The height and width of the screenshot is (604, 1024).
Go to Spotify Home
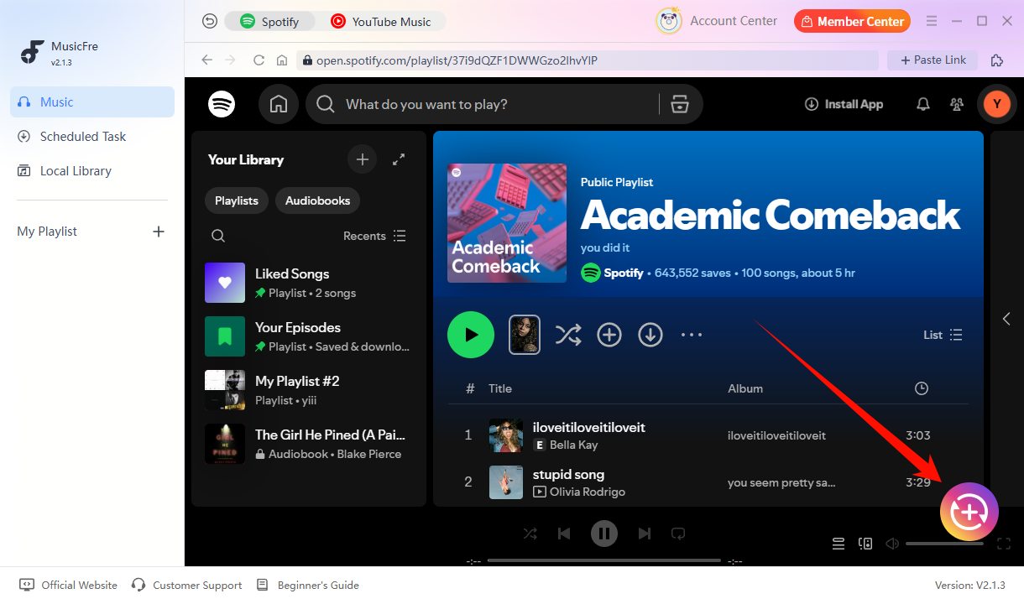[279, 104]
